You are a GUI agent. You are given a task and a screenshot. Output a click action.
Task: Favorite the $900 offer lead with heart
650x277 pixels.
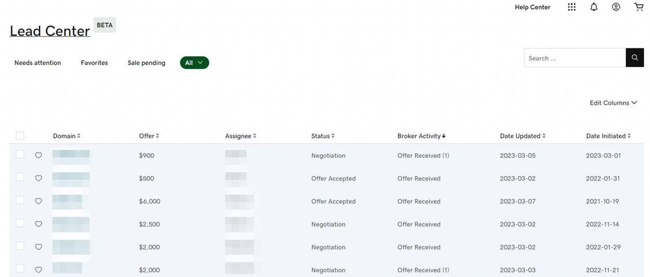click(38, 155)
